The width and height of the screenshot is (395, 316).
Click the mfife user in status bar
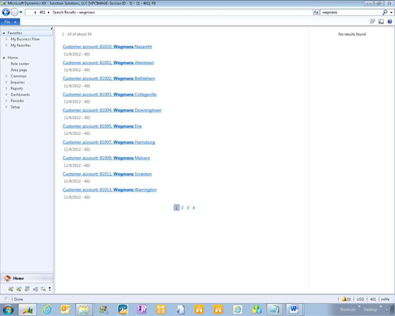coord(385,299)
